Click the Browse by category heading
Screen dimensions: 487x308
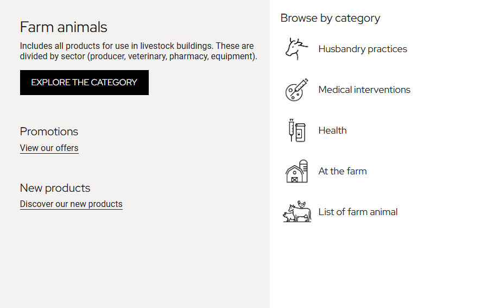[x=330, y=18]
